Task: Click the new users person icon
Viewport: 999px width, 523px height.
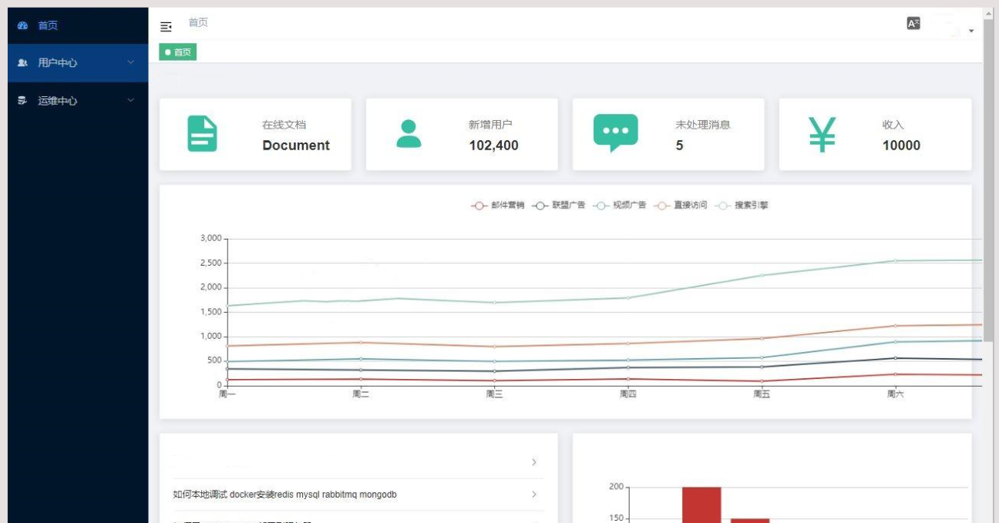Action: click(409, 134)
